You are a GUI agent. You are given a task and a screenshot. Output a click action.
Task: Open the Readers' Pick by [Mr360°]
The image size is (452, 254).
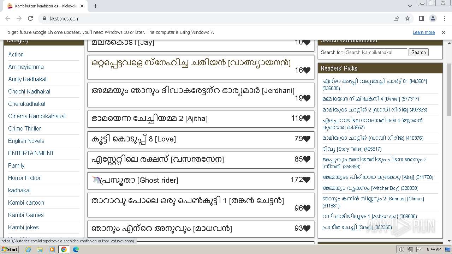[375, 85]
